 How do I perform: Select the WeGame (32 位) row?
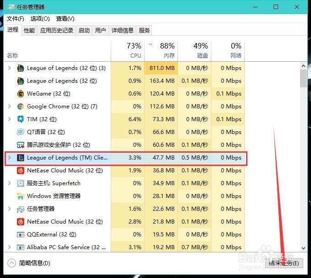pos(124,94)
